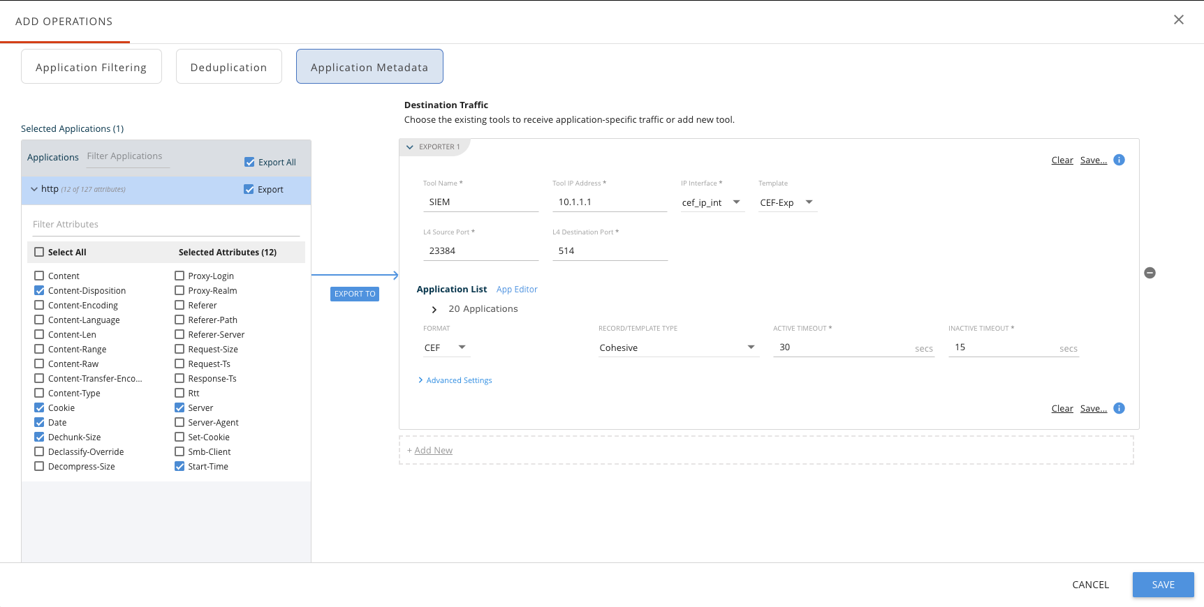Open the Template CEF-Exp dropdown
The width and height of the screenshot is (1204, 607).
(787, 202)
